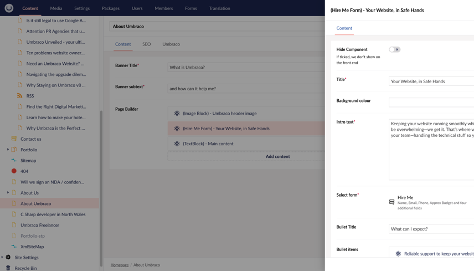Follow the Homepage breadcrumb link
The width and height of the screenshot is (474, 271).
coord(120,265)
